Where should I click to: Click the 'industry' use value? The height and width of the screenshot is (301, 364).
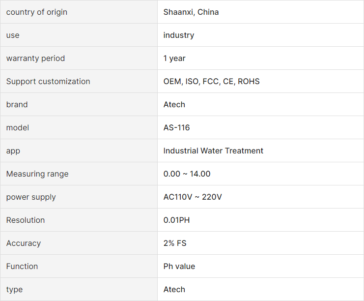point(179,35)
